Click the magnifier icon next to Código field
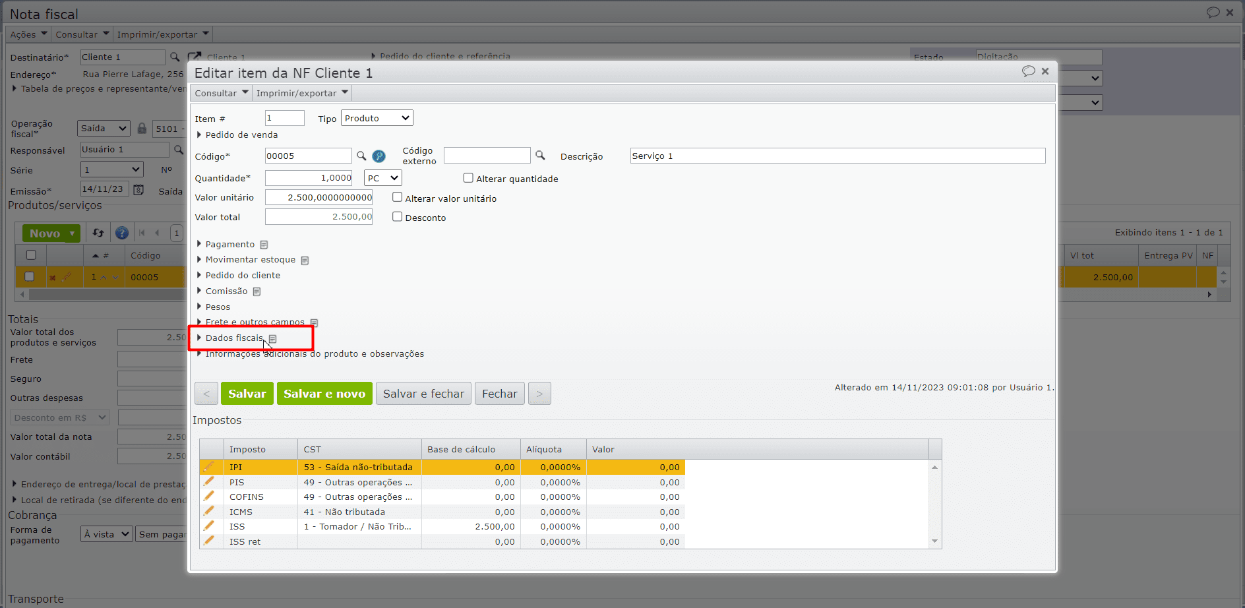The width and height of the screenshot is (1245, 608). (361, 156)
